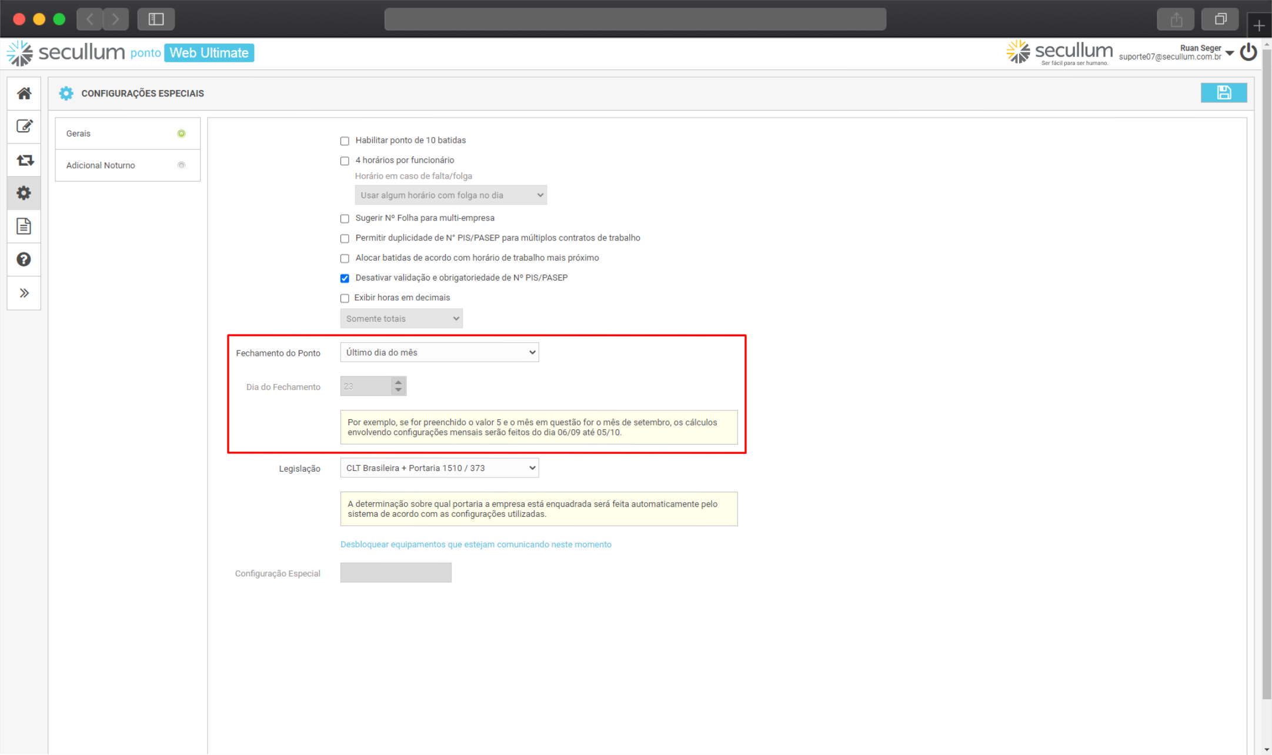Uncheck Desativar validação de Nº PIS/PASEP
Screen dimensions: 1272x755
coord(345,278)
